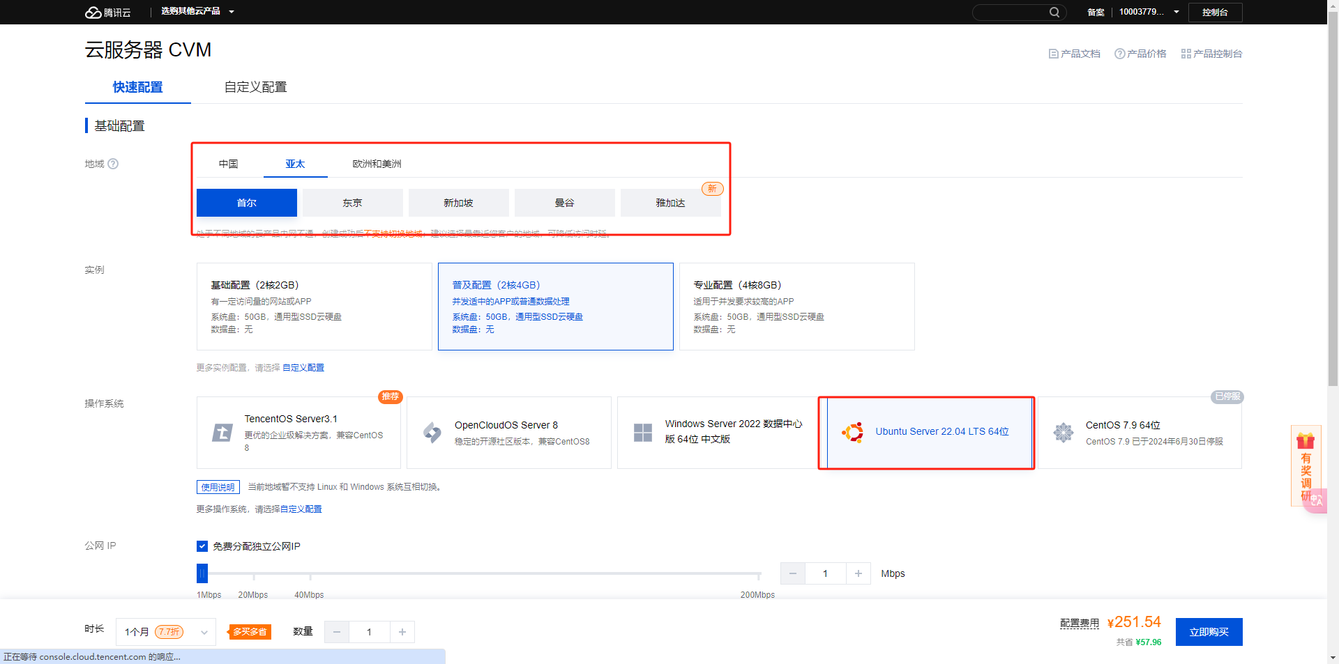Select 欧洲和美洲 region tab
The image size is (1339, 664).
coord(377,164)
